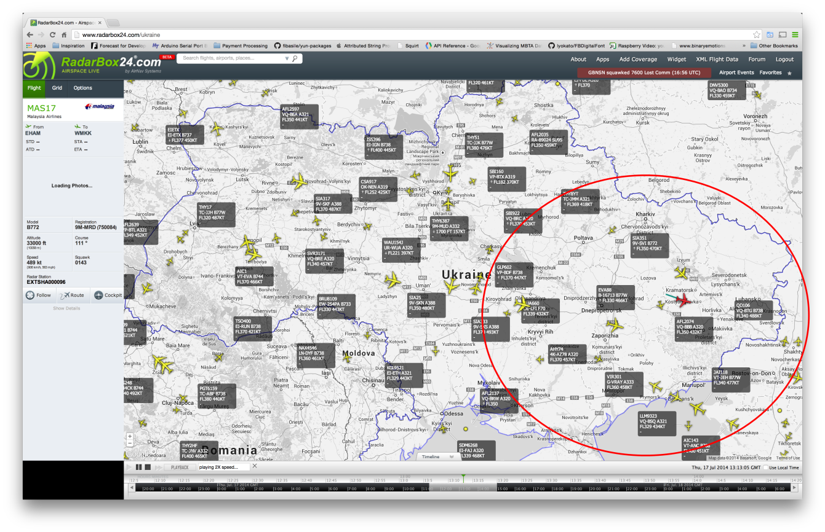Image resolution: width=825 pixels, height=532 pixels.
Task: Click the search magnifier icon
Action: click(x=295, y=58)
